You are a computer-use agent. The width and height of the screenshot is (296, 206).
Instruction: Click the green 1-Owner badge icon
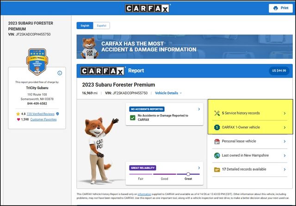pyautogui.click(x=217, y=127)
